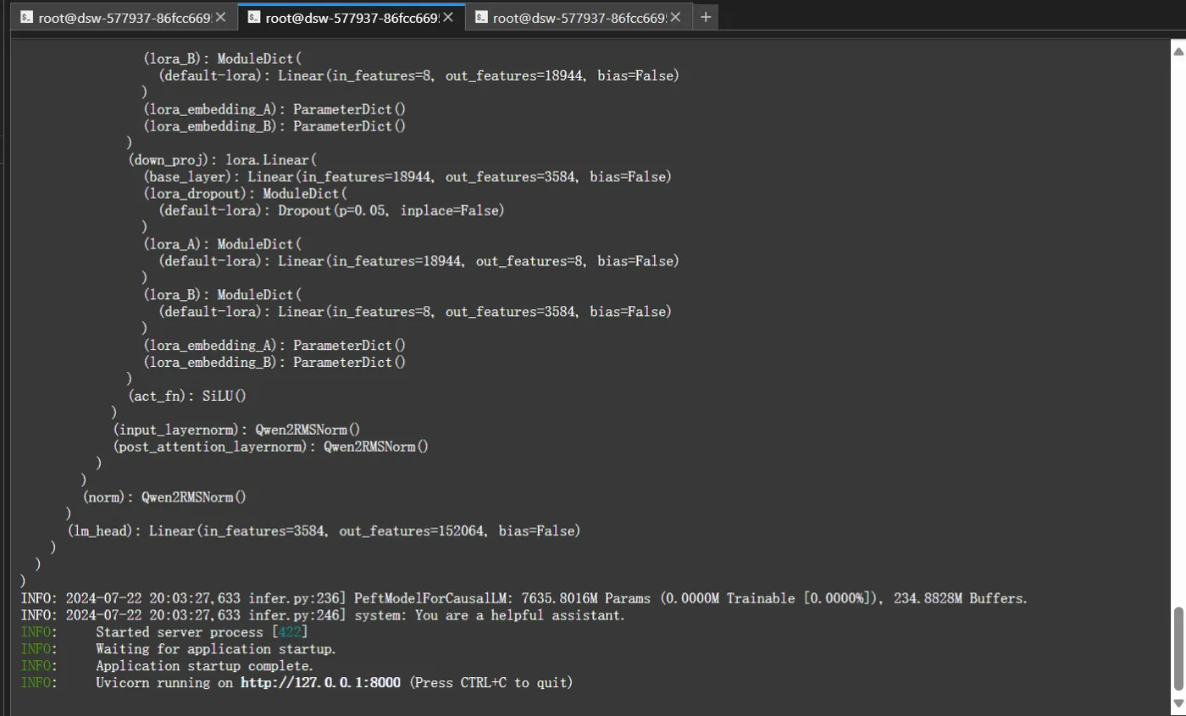Click '(base_layer): Linear(in_features=18944' line
Viewport: 1186px width, 716px height.
407,177
